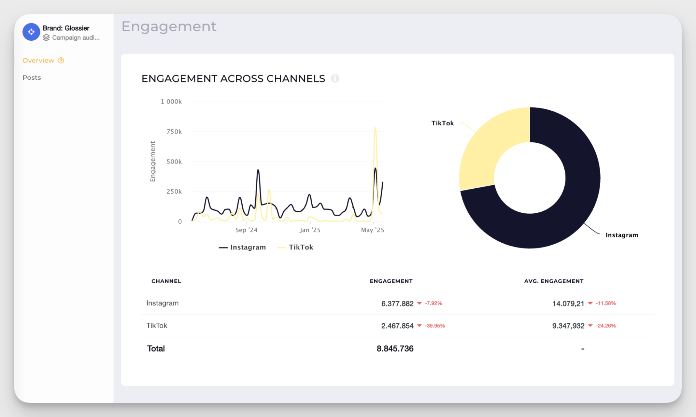Open the help icon next to Overview
Viewport: 696px width, 417px height.
pos(61,61)
